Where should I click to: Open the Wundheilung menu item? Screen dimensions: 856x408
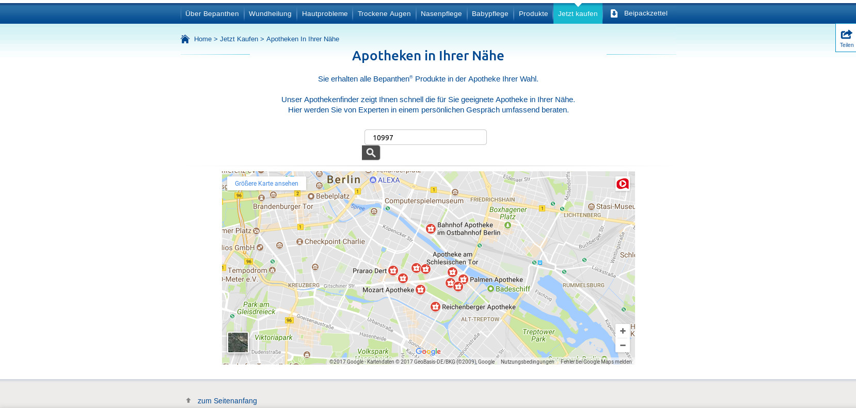click(270, 14)
